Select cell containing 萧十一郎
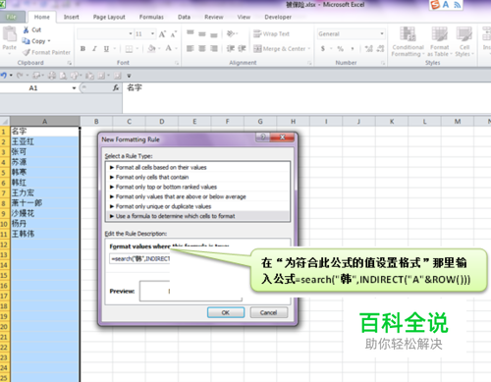491x382 pixels. pos(45,203)
